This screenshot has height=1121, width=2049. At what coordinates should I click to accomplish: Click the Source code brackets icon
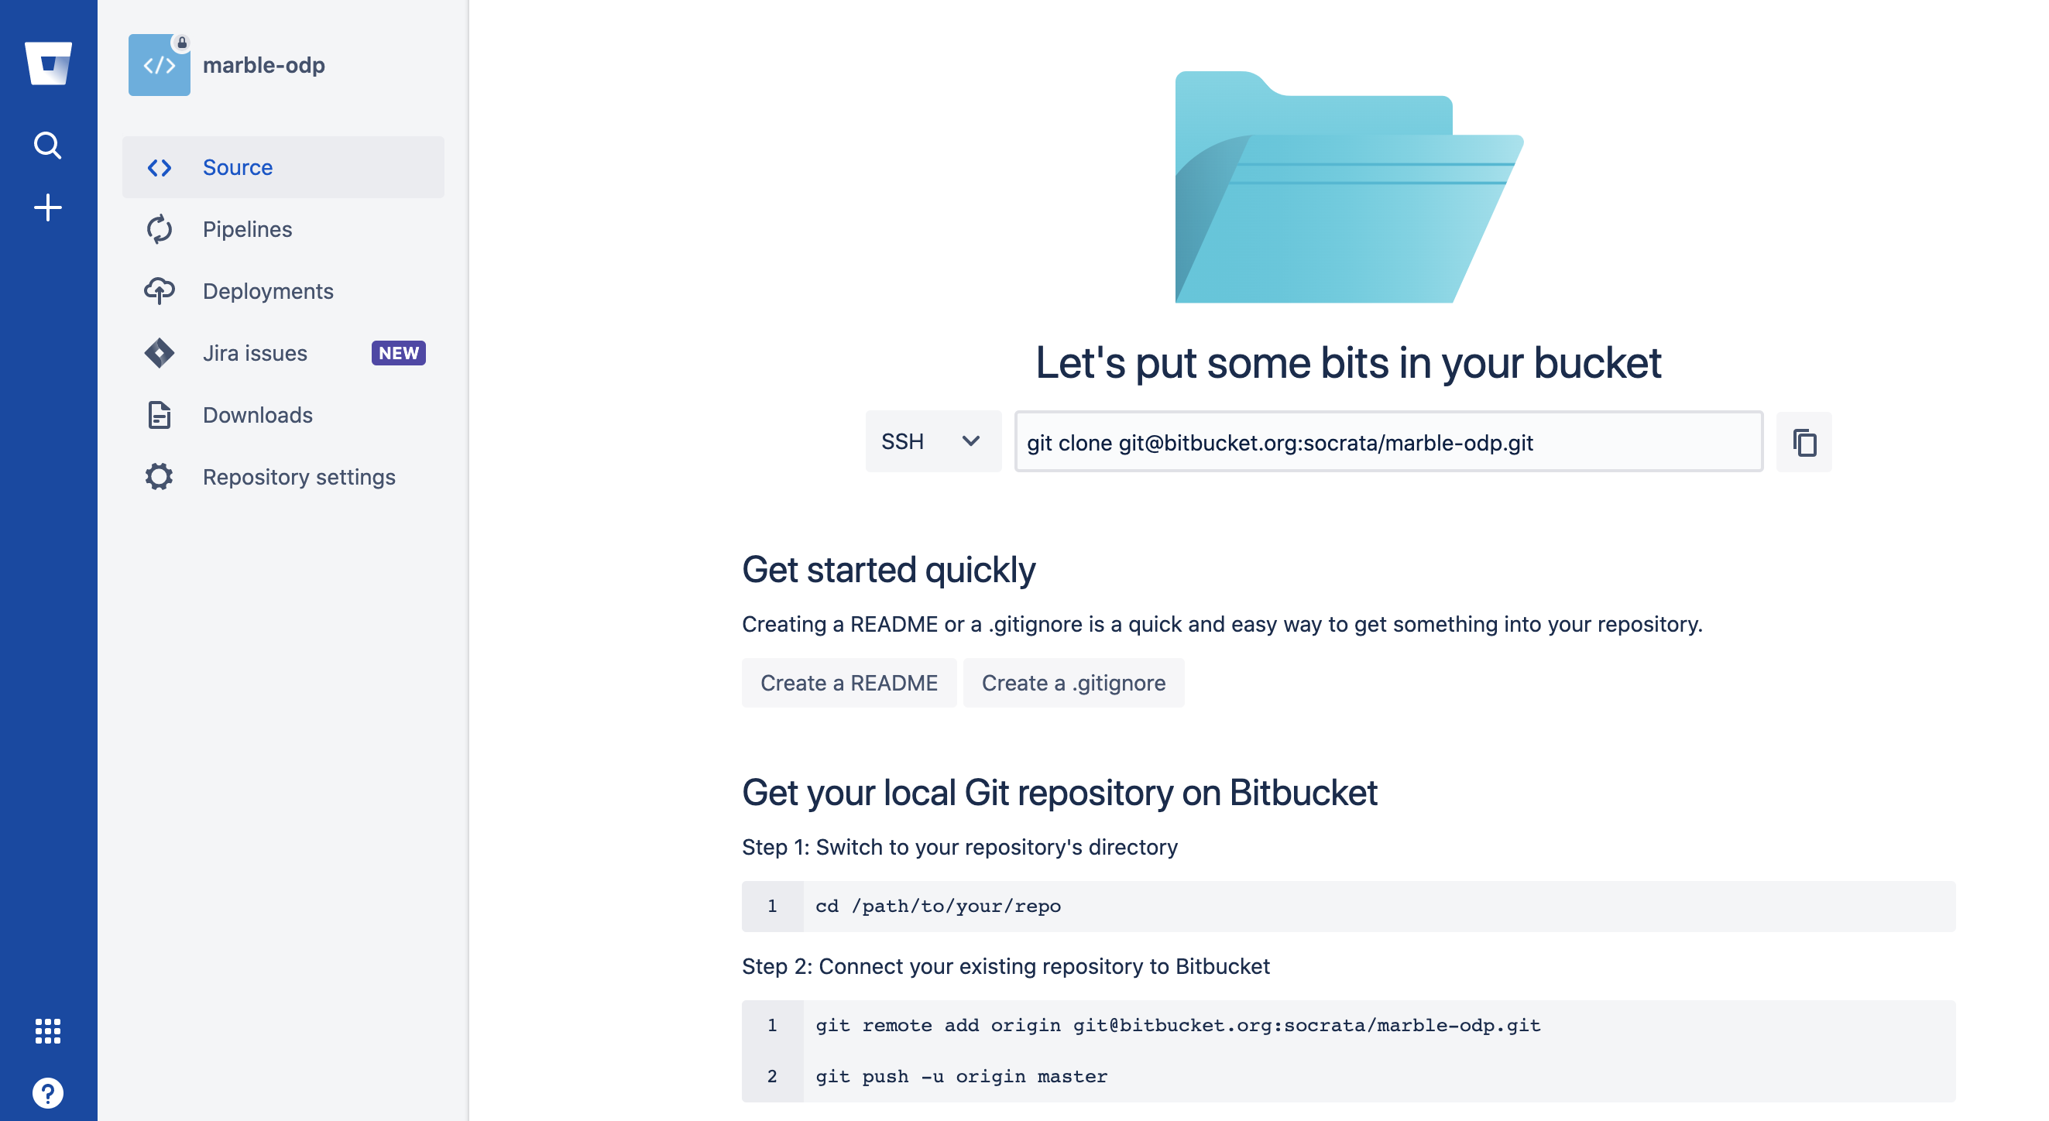point(159,168)
